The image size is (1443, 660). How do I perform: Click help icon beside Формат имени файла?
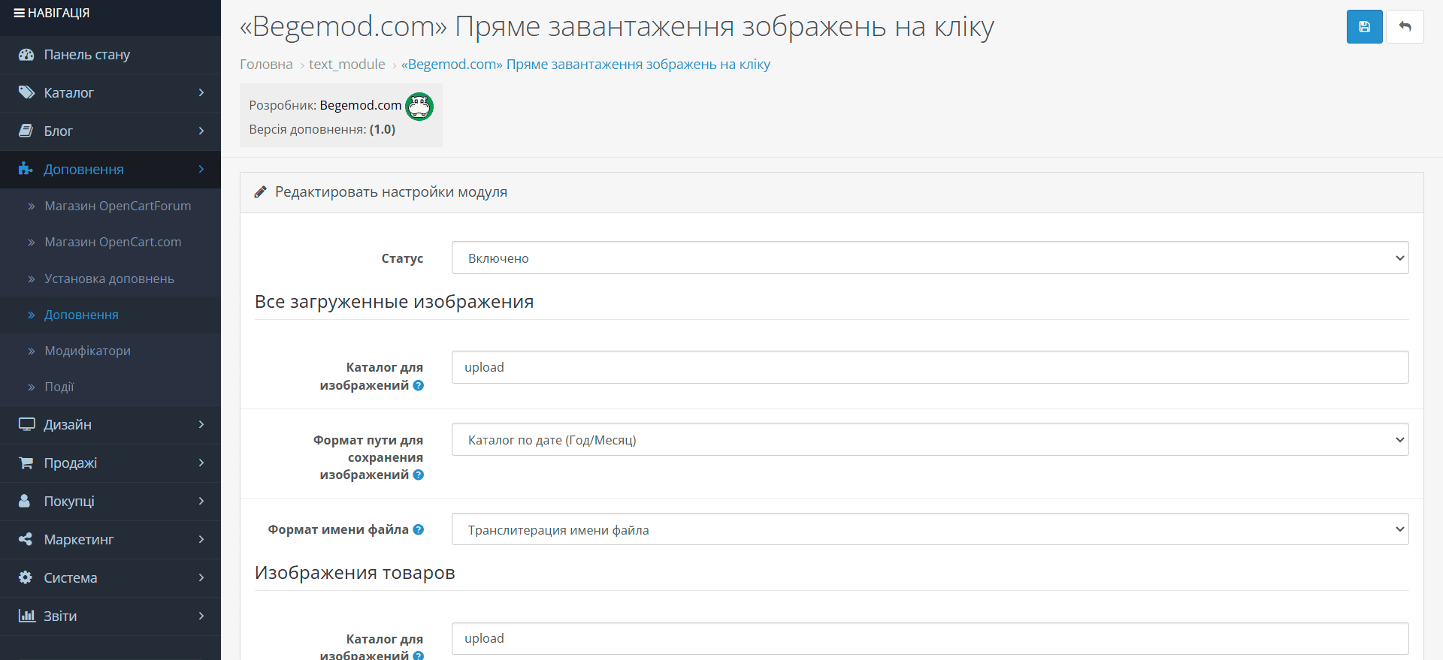419,529
